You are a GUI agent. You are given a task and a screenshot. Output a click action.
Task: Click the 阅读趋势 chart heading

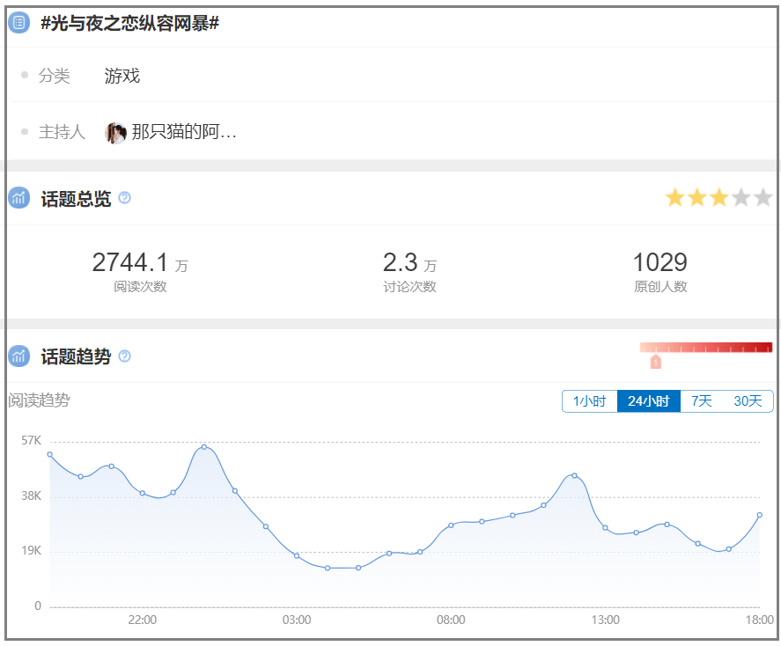(x=39, y=400)
